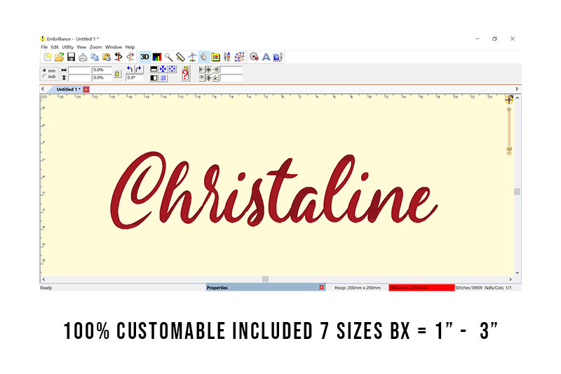Open the Help menu
The image size is (561, 374).
[x=130, y=47]
